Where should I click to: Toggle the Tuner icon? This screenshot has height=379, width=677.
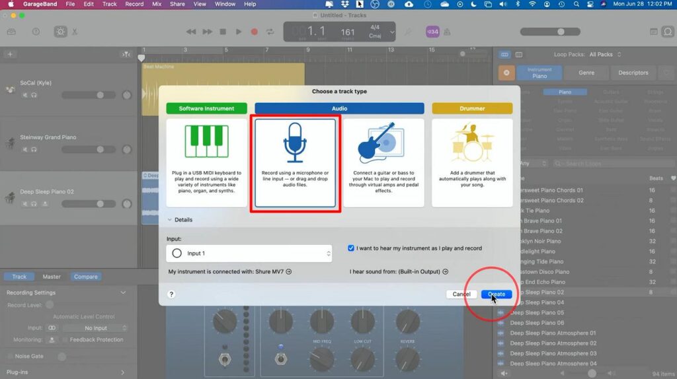click(x=407, y=32)
